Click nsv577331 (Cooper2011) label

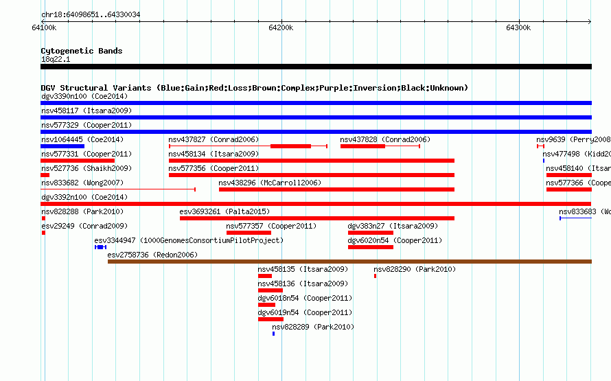[87, 154]
